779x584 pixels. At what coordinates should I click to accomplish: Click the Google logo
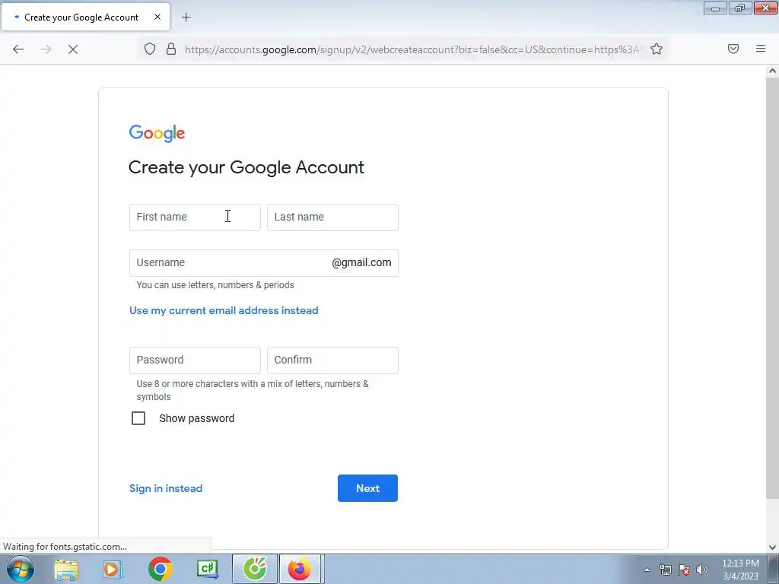click(x=157, y=133)
